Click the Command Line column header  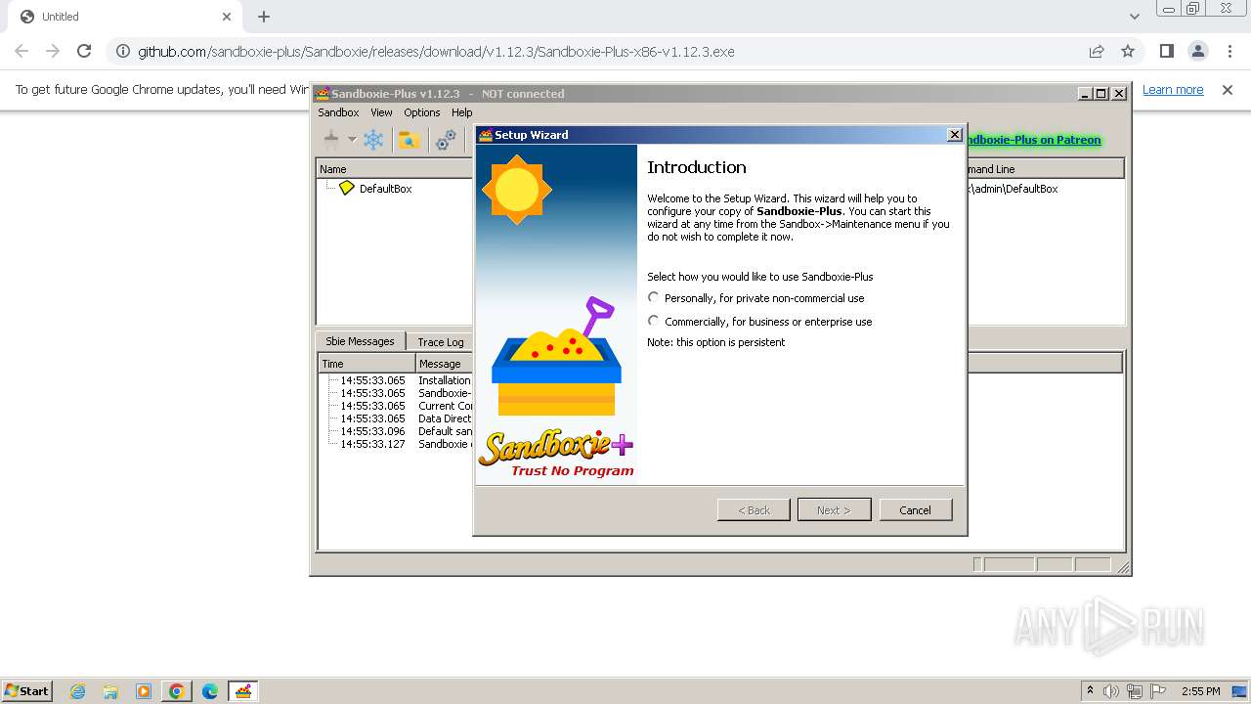point(1045,169)
